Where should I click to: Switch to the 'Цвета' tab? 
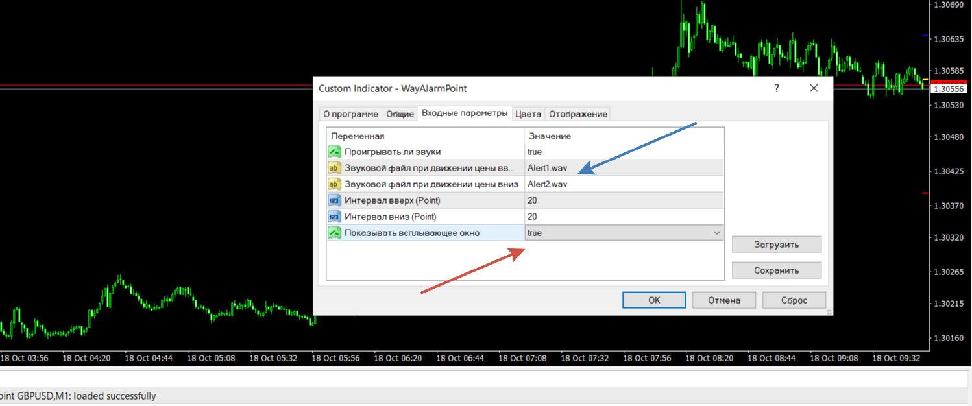coord(528,114)
